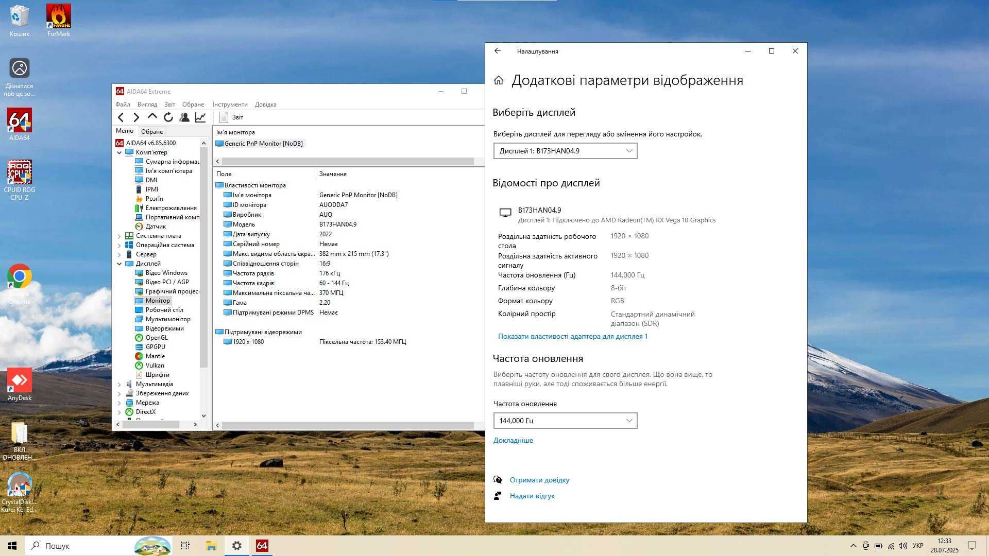Click the volume icon in system tray
This screenshot has width=989, height=556.
point(903,546)
